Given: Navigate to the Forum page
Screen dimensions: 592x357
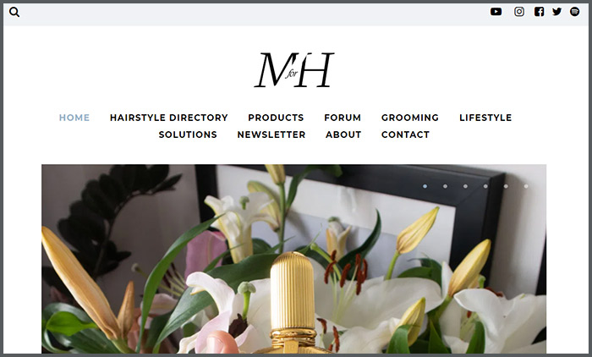Looking at the screenshot, I should tap(343, 118).
